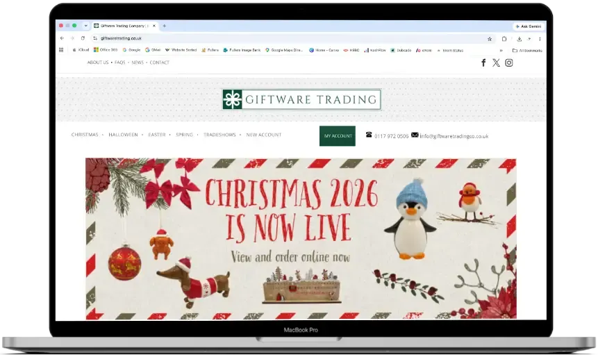Click the envelope icon beside email address

tap(415, 135)
